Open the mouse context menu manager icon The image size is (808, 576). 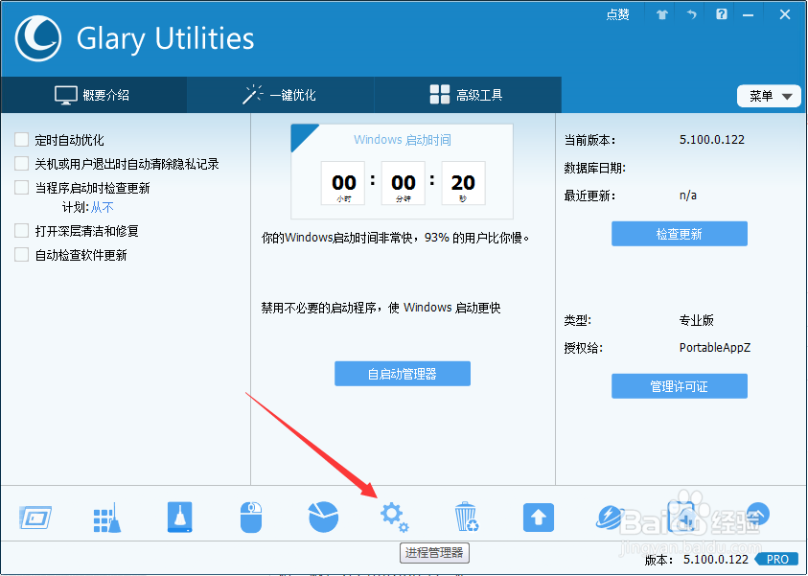click(251, 518)
